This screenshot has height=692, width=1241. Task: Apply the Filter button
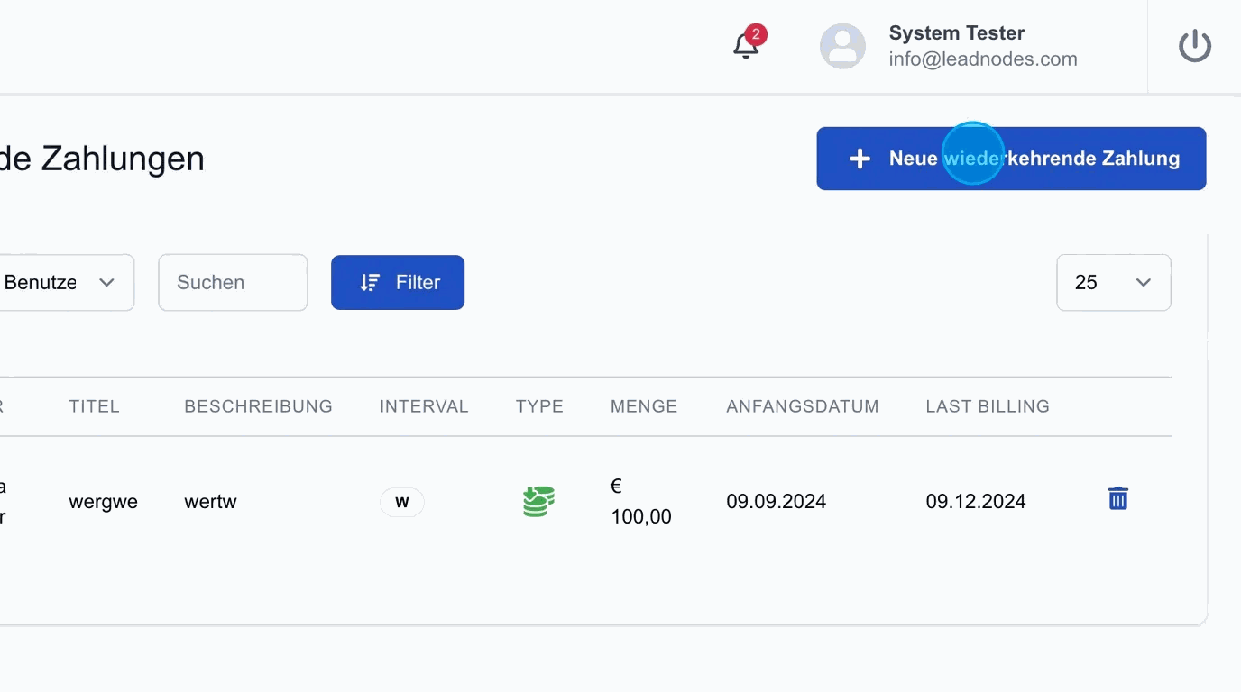click(398, 283)
